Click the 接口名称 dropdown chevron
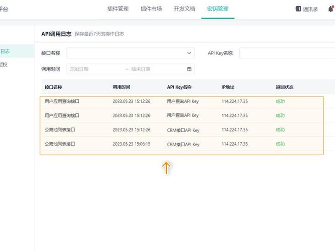 [x=189, y=53]
